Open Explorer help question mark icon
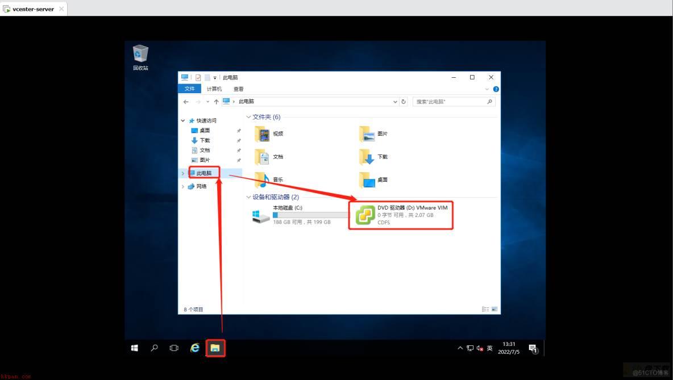Viewport: 673px width, 380px height. click(496, 89)
